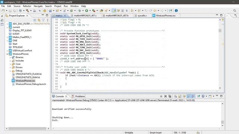Collapse the WireLessPhones project
The image size is (239, 134).
[x=7, y=54]
